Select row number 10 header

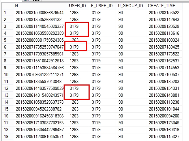8,75
